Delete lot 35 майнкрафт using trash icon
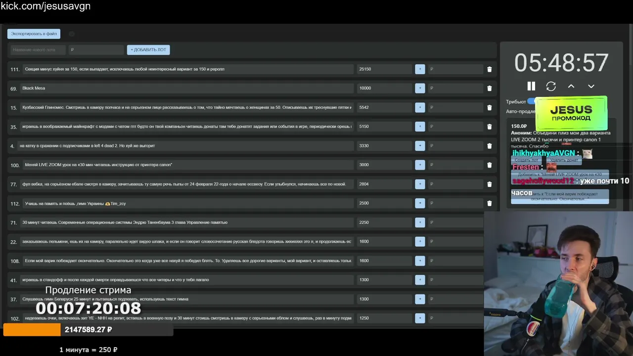The height and width of the screenshot is (356, 633). pos(490,127)
